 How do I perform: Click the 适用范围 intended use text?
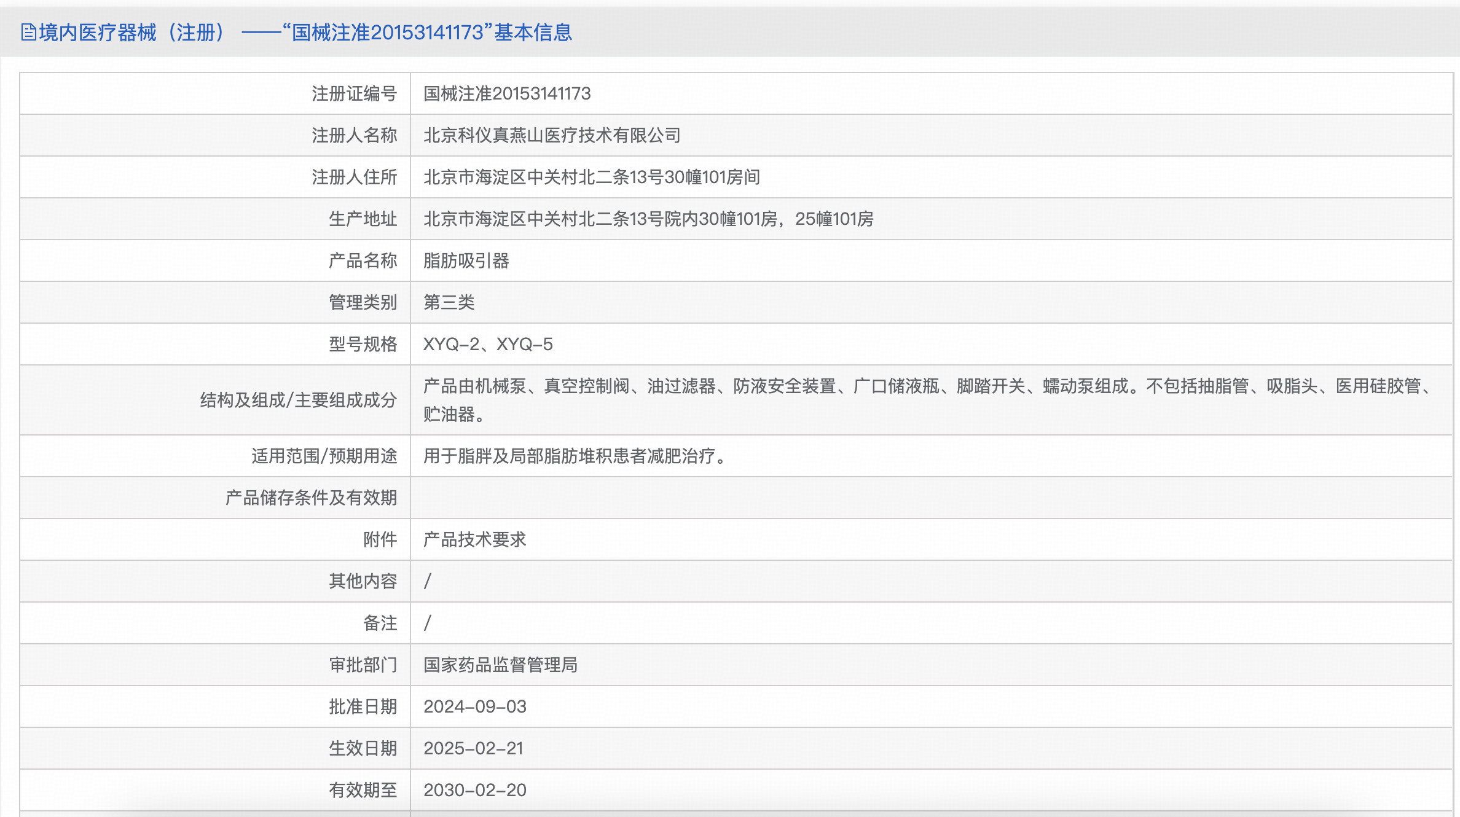pos(575,456)
